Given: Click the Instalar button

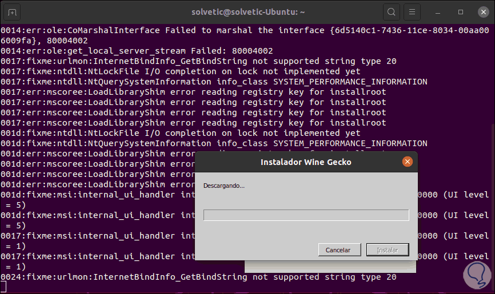Looking at the screenshot, I should point(388,249).
